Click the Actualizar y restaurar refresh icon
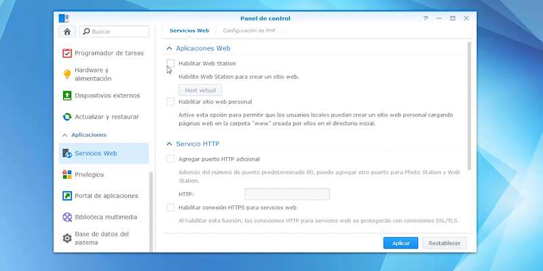 coord(67,117)
